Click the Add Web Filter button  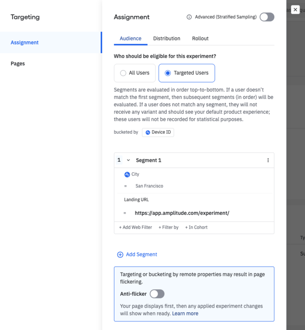136,227
